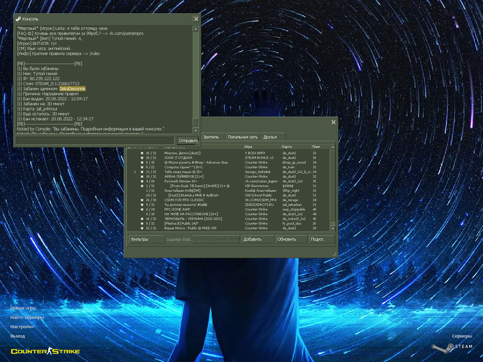Image resolution: width=483 pixels, height=362 pixels.
Task: Click the awp_stoppable map cell
Action: (294, 209)
